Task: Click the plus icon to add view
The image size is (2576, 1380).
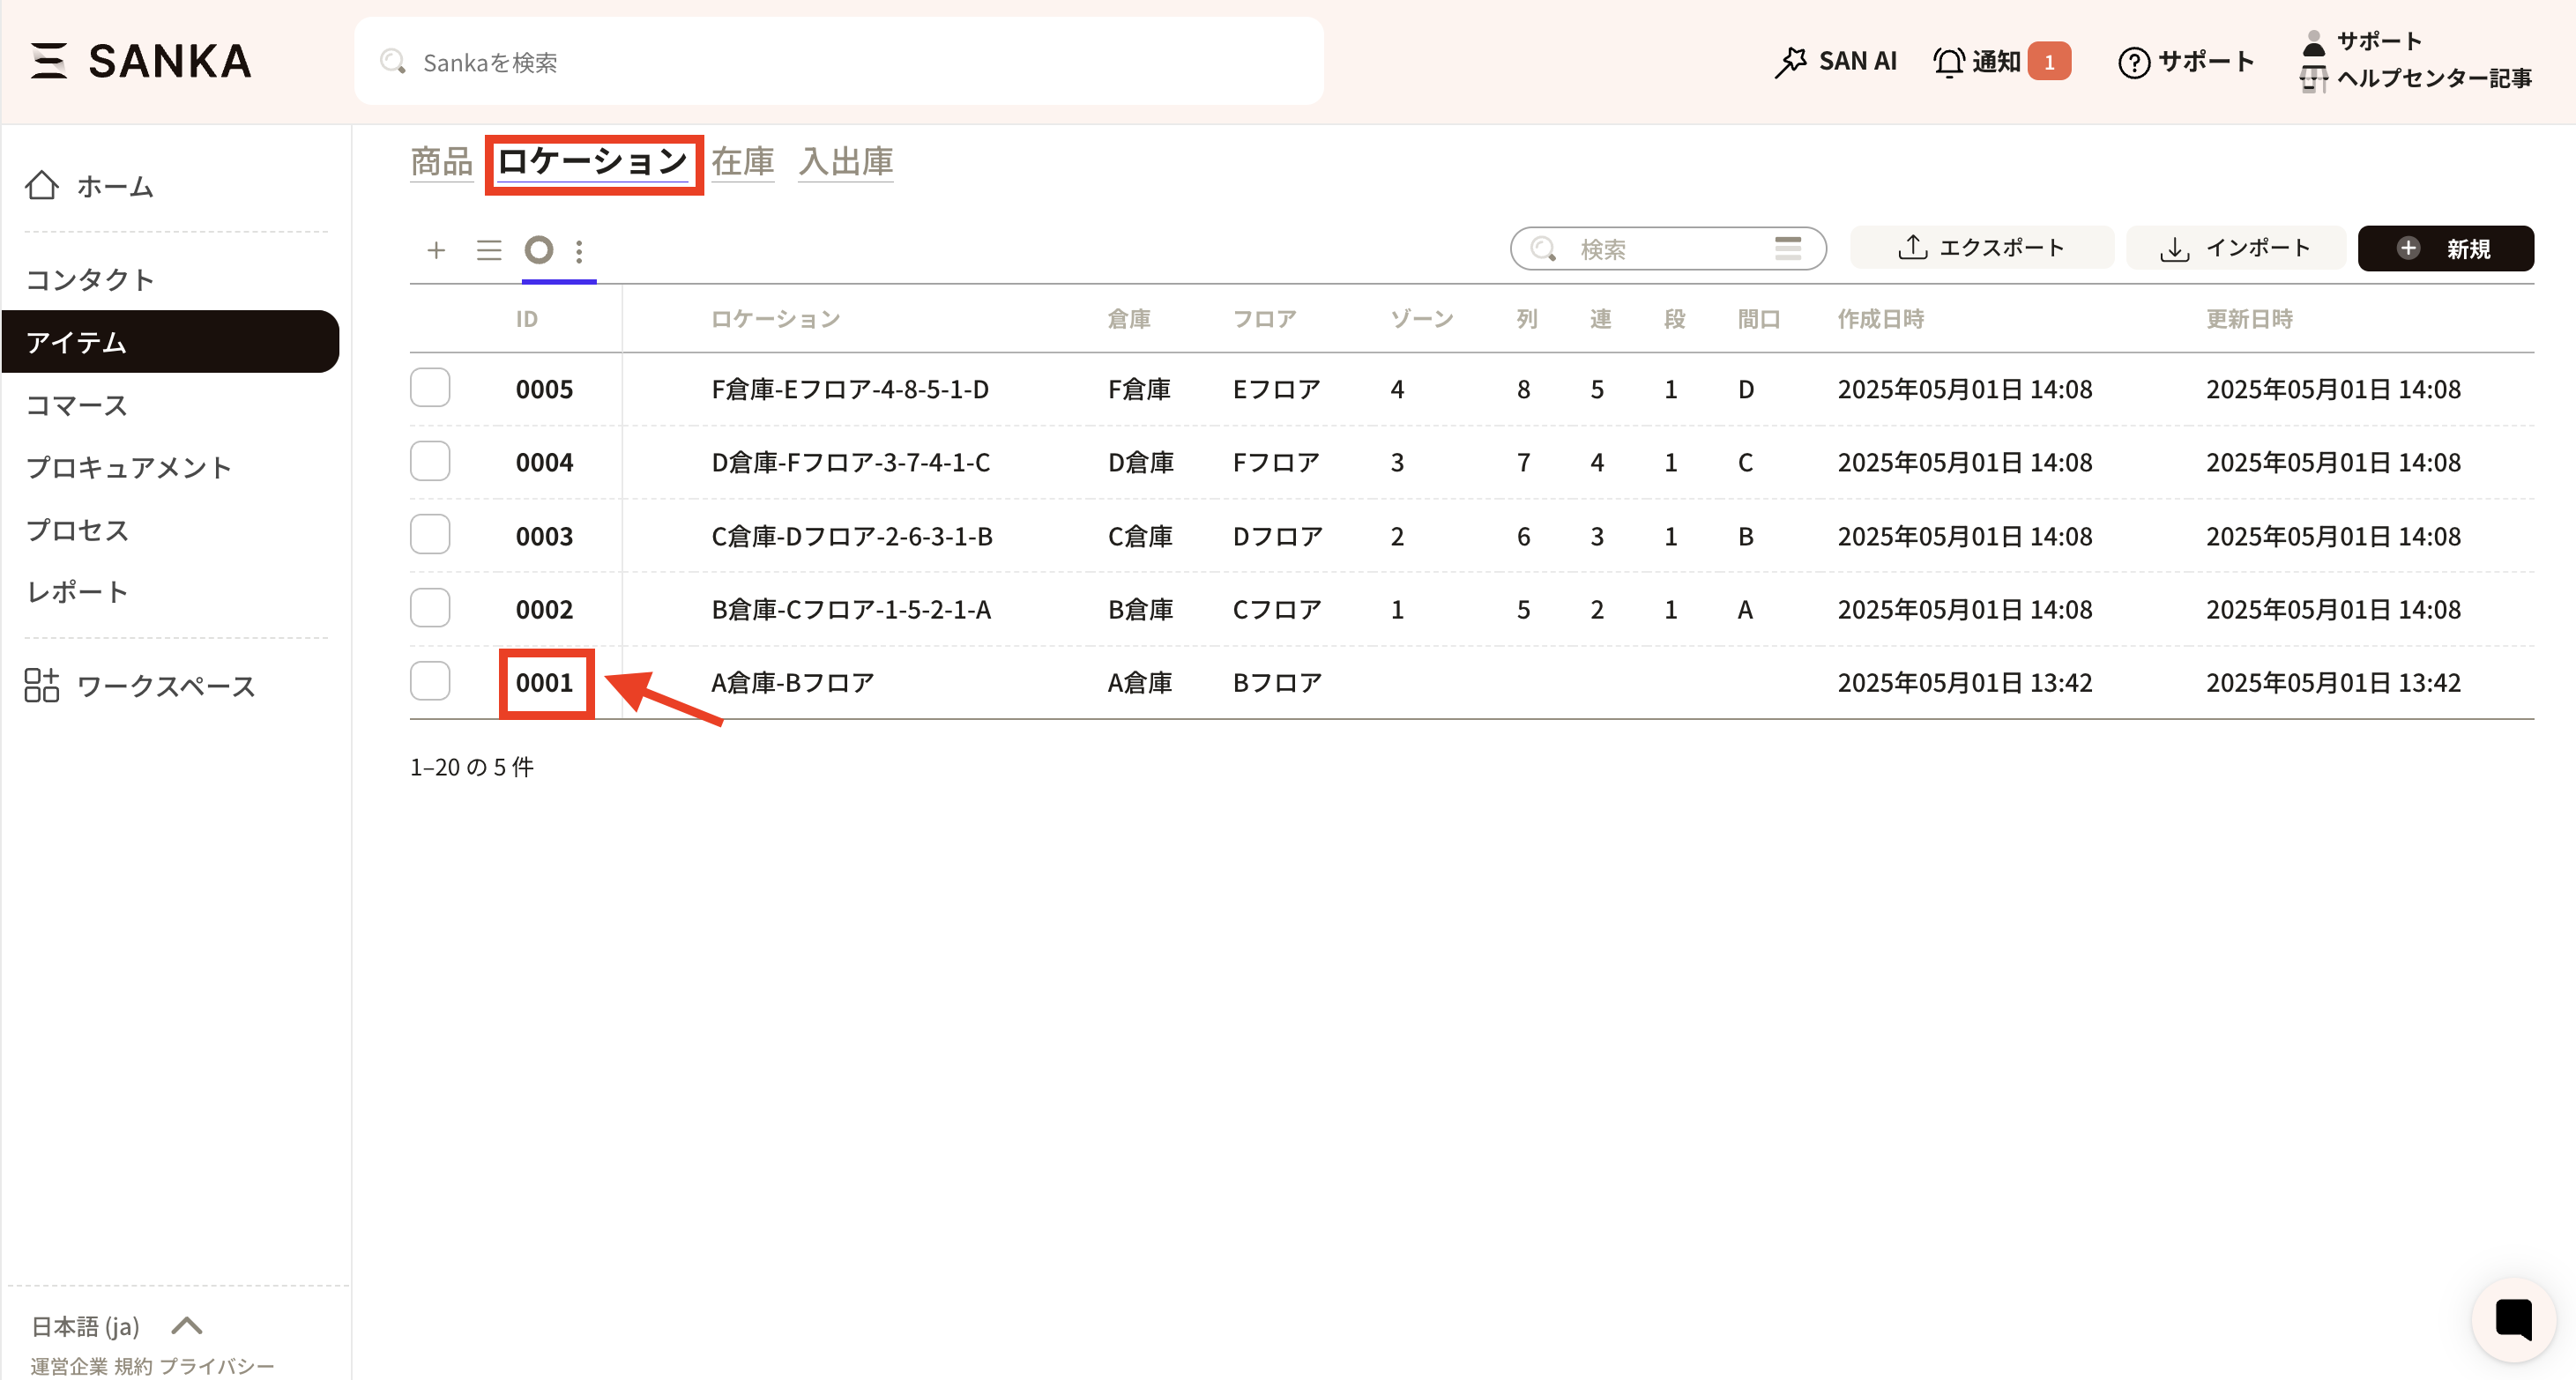Action: pyautogui.click(x=436, y=249)
